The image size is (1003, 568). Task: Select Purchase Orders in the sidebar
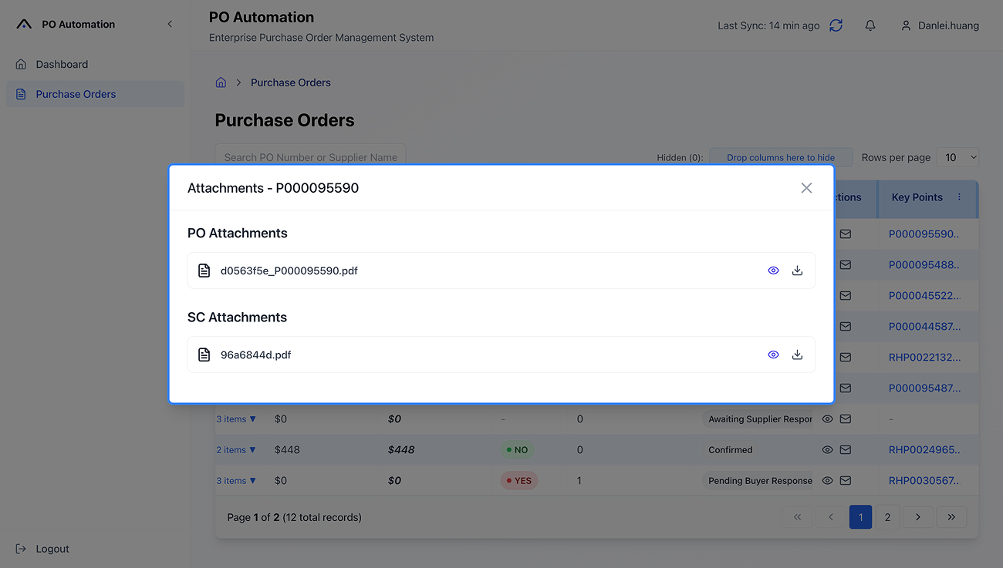pyautogui.click(x=74, y=92)
